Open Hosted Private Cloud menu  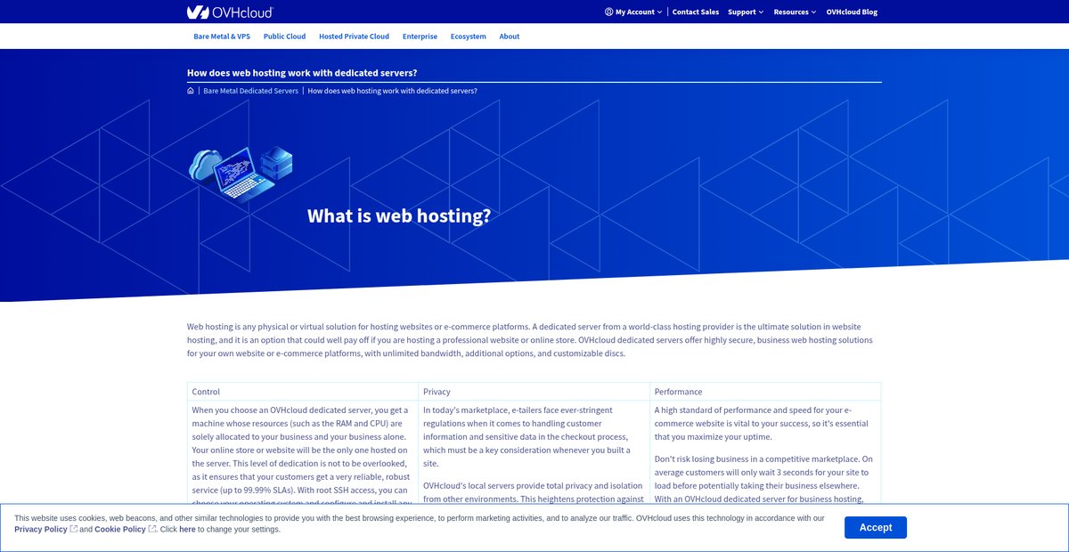pyautogui.click(x=354, y=37)
